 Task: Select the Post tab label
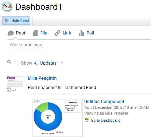click(21, 33)
